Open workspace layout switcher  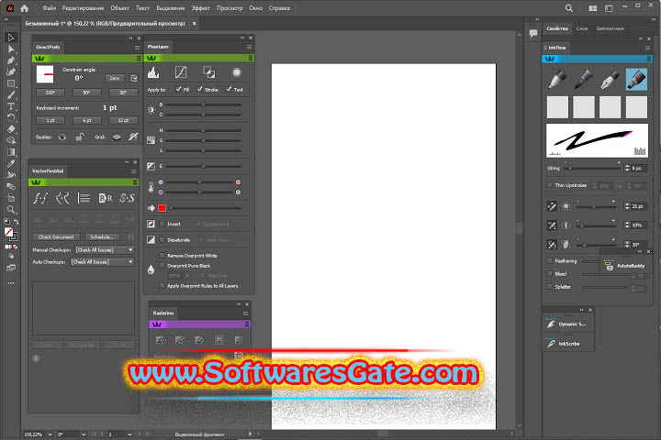609,8
